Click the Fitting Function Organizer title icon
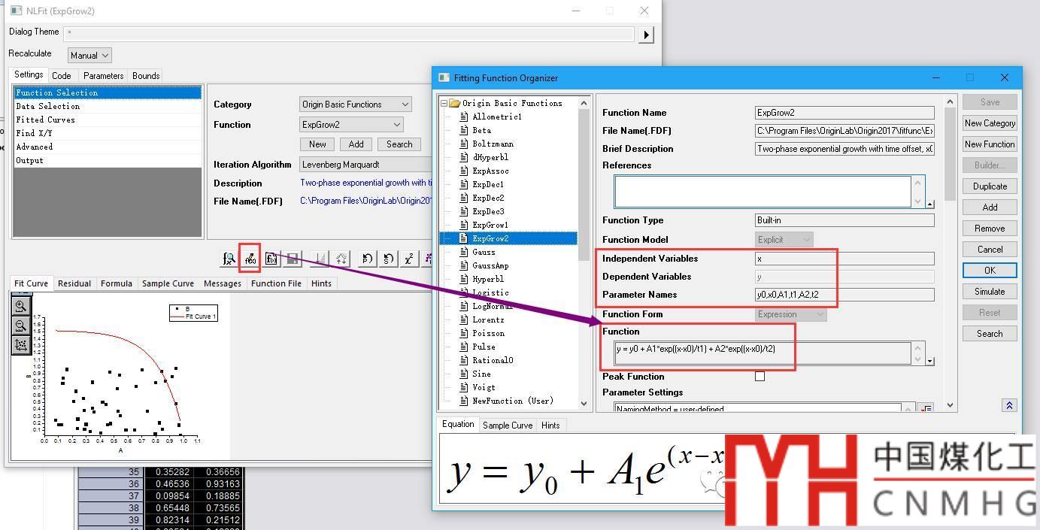Screen dimensions: 1040x530 tap(444, 77)
